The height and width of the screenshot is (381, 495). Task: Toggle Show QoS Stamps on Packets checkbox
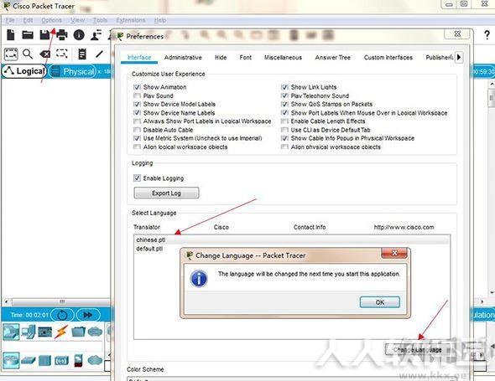(x=284, y=105)
